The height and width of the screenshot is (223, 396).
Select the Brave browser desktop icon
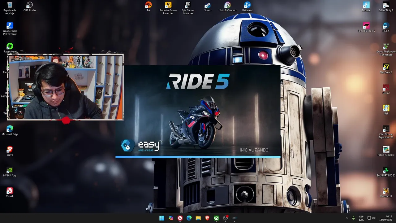10,151
